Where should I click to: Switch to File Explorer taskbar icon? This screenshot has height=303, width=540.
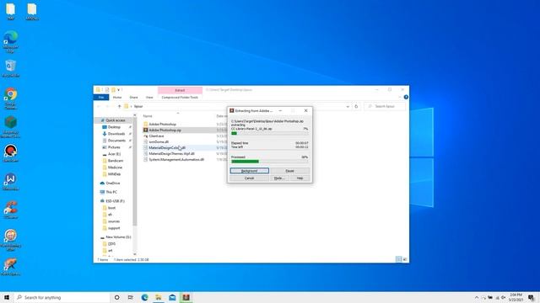tap(159, 297)
